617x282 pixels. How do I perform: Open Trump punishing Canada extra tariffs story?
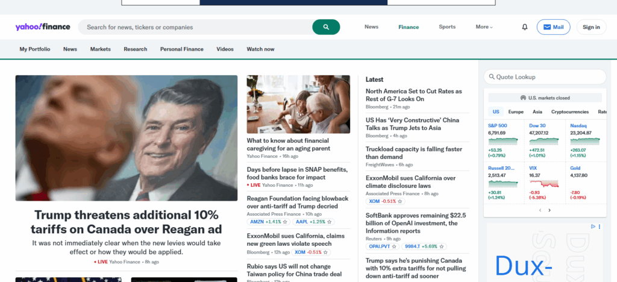(x=416, y=268)
